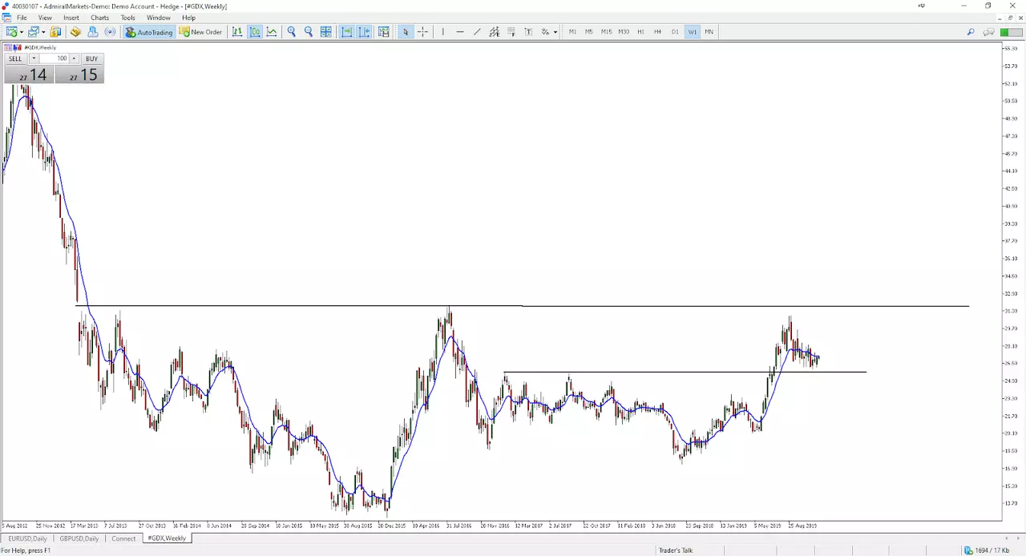
Task: Zoom out of the chart
Action: tap(309, 32)
